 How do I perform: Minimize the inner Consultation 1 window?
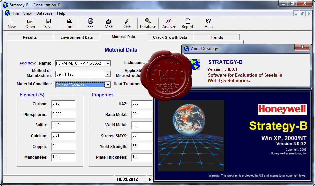pyautogui.click(x=296, y=13)
